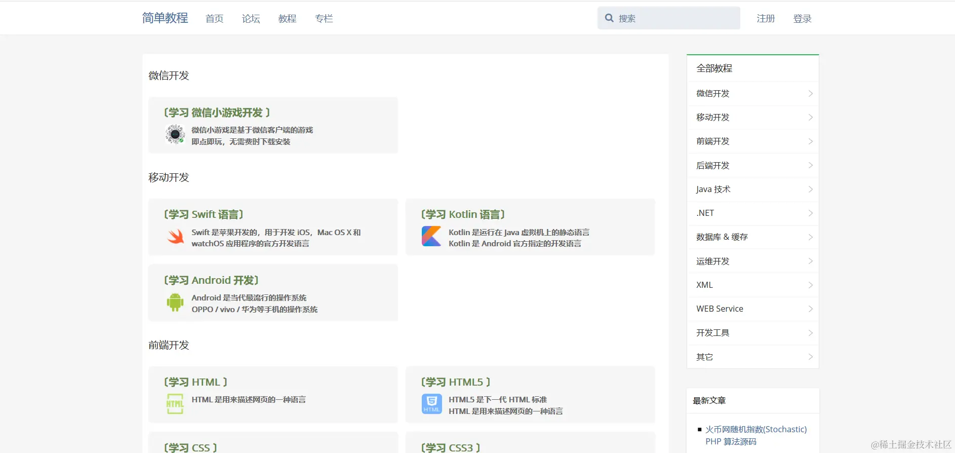Select 运维开发 in sidebar list
Image resolution: width=955 pixels, height=453 pixels.
point(752,261)
